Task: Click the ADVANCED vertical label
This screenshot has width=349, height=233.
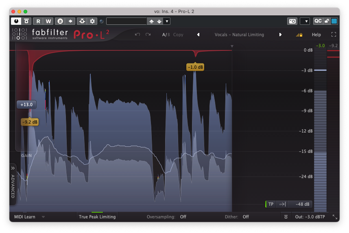Action: [13, 187]
